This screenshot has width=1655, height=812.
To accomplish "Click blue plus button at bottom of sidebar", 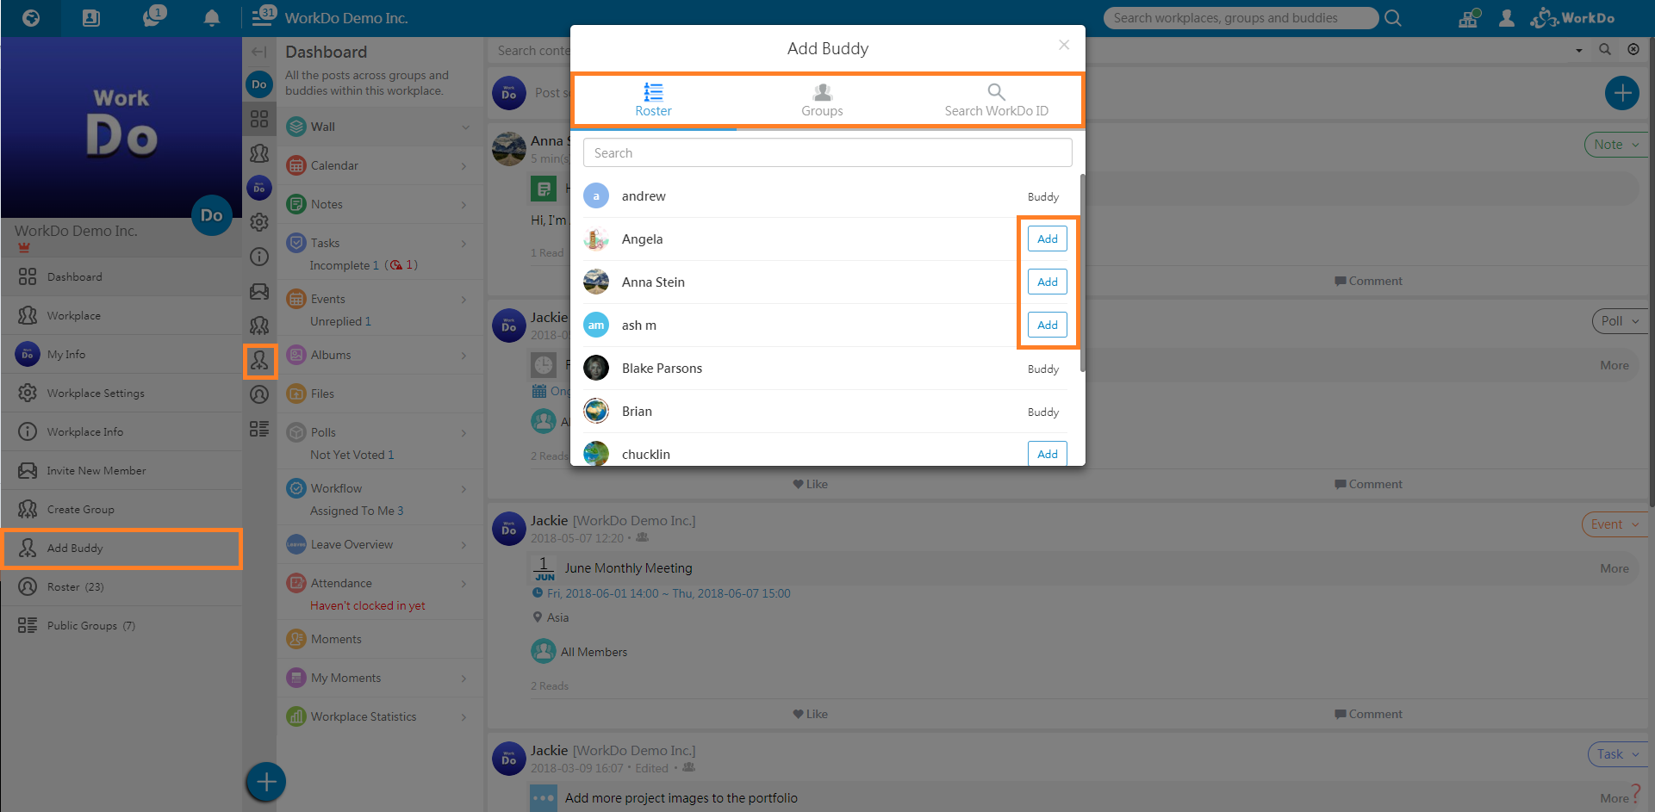I will click(x=266, y=782).
